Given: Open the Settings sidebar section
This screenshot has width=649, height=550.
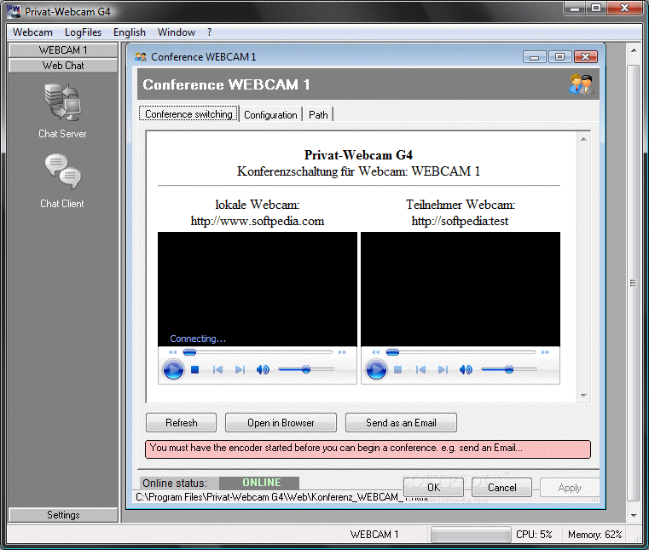Looking at the screenshot, I should [63, 515].
